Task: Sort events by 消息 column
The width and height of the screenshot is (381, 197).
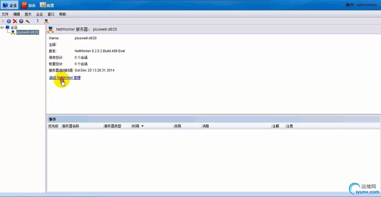Action: [x=236, y=126]
